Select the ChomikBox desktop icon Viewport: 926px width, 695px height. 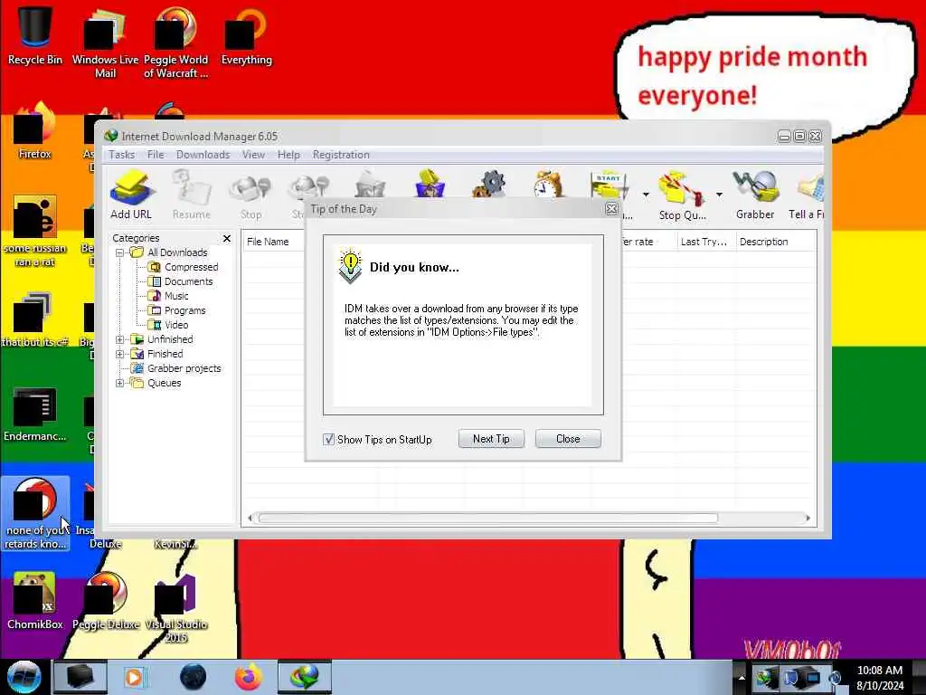point(35,601)
